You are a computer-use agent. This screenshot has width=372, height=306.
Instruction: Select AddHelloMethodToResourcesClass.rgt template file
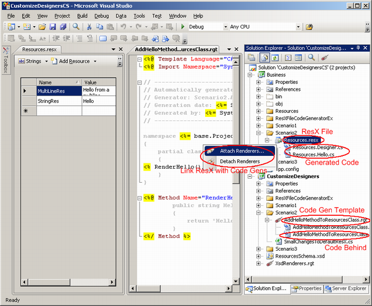(x=325, y=220)
